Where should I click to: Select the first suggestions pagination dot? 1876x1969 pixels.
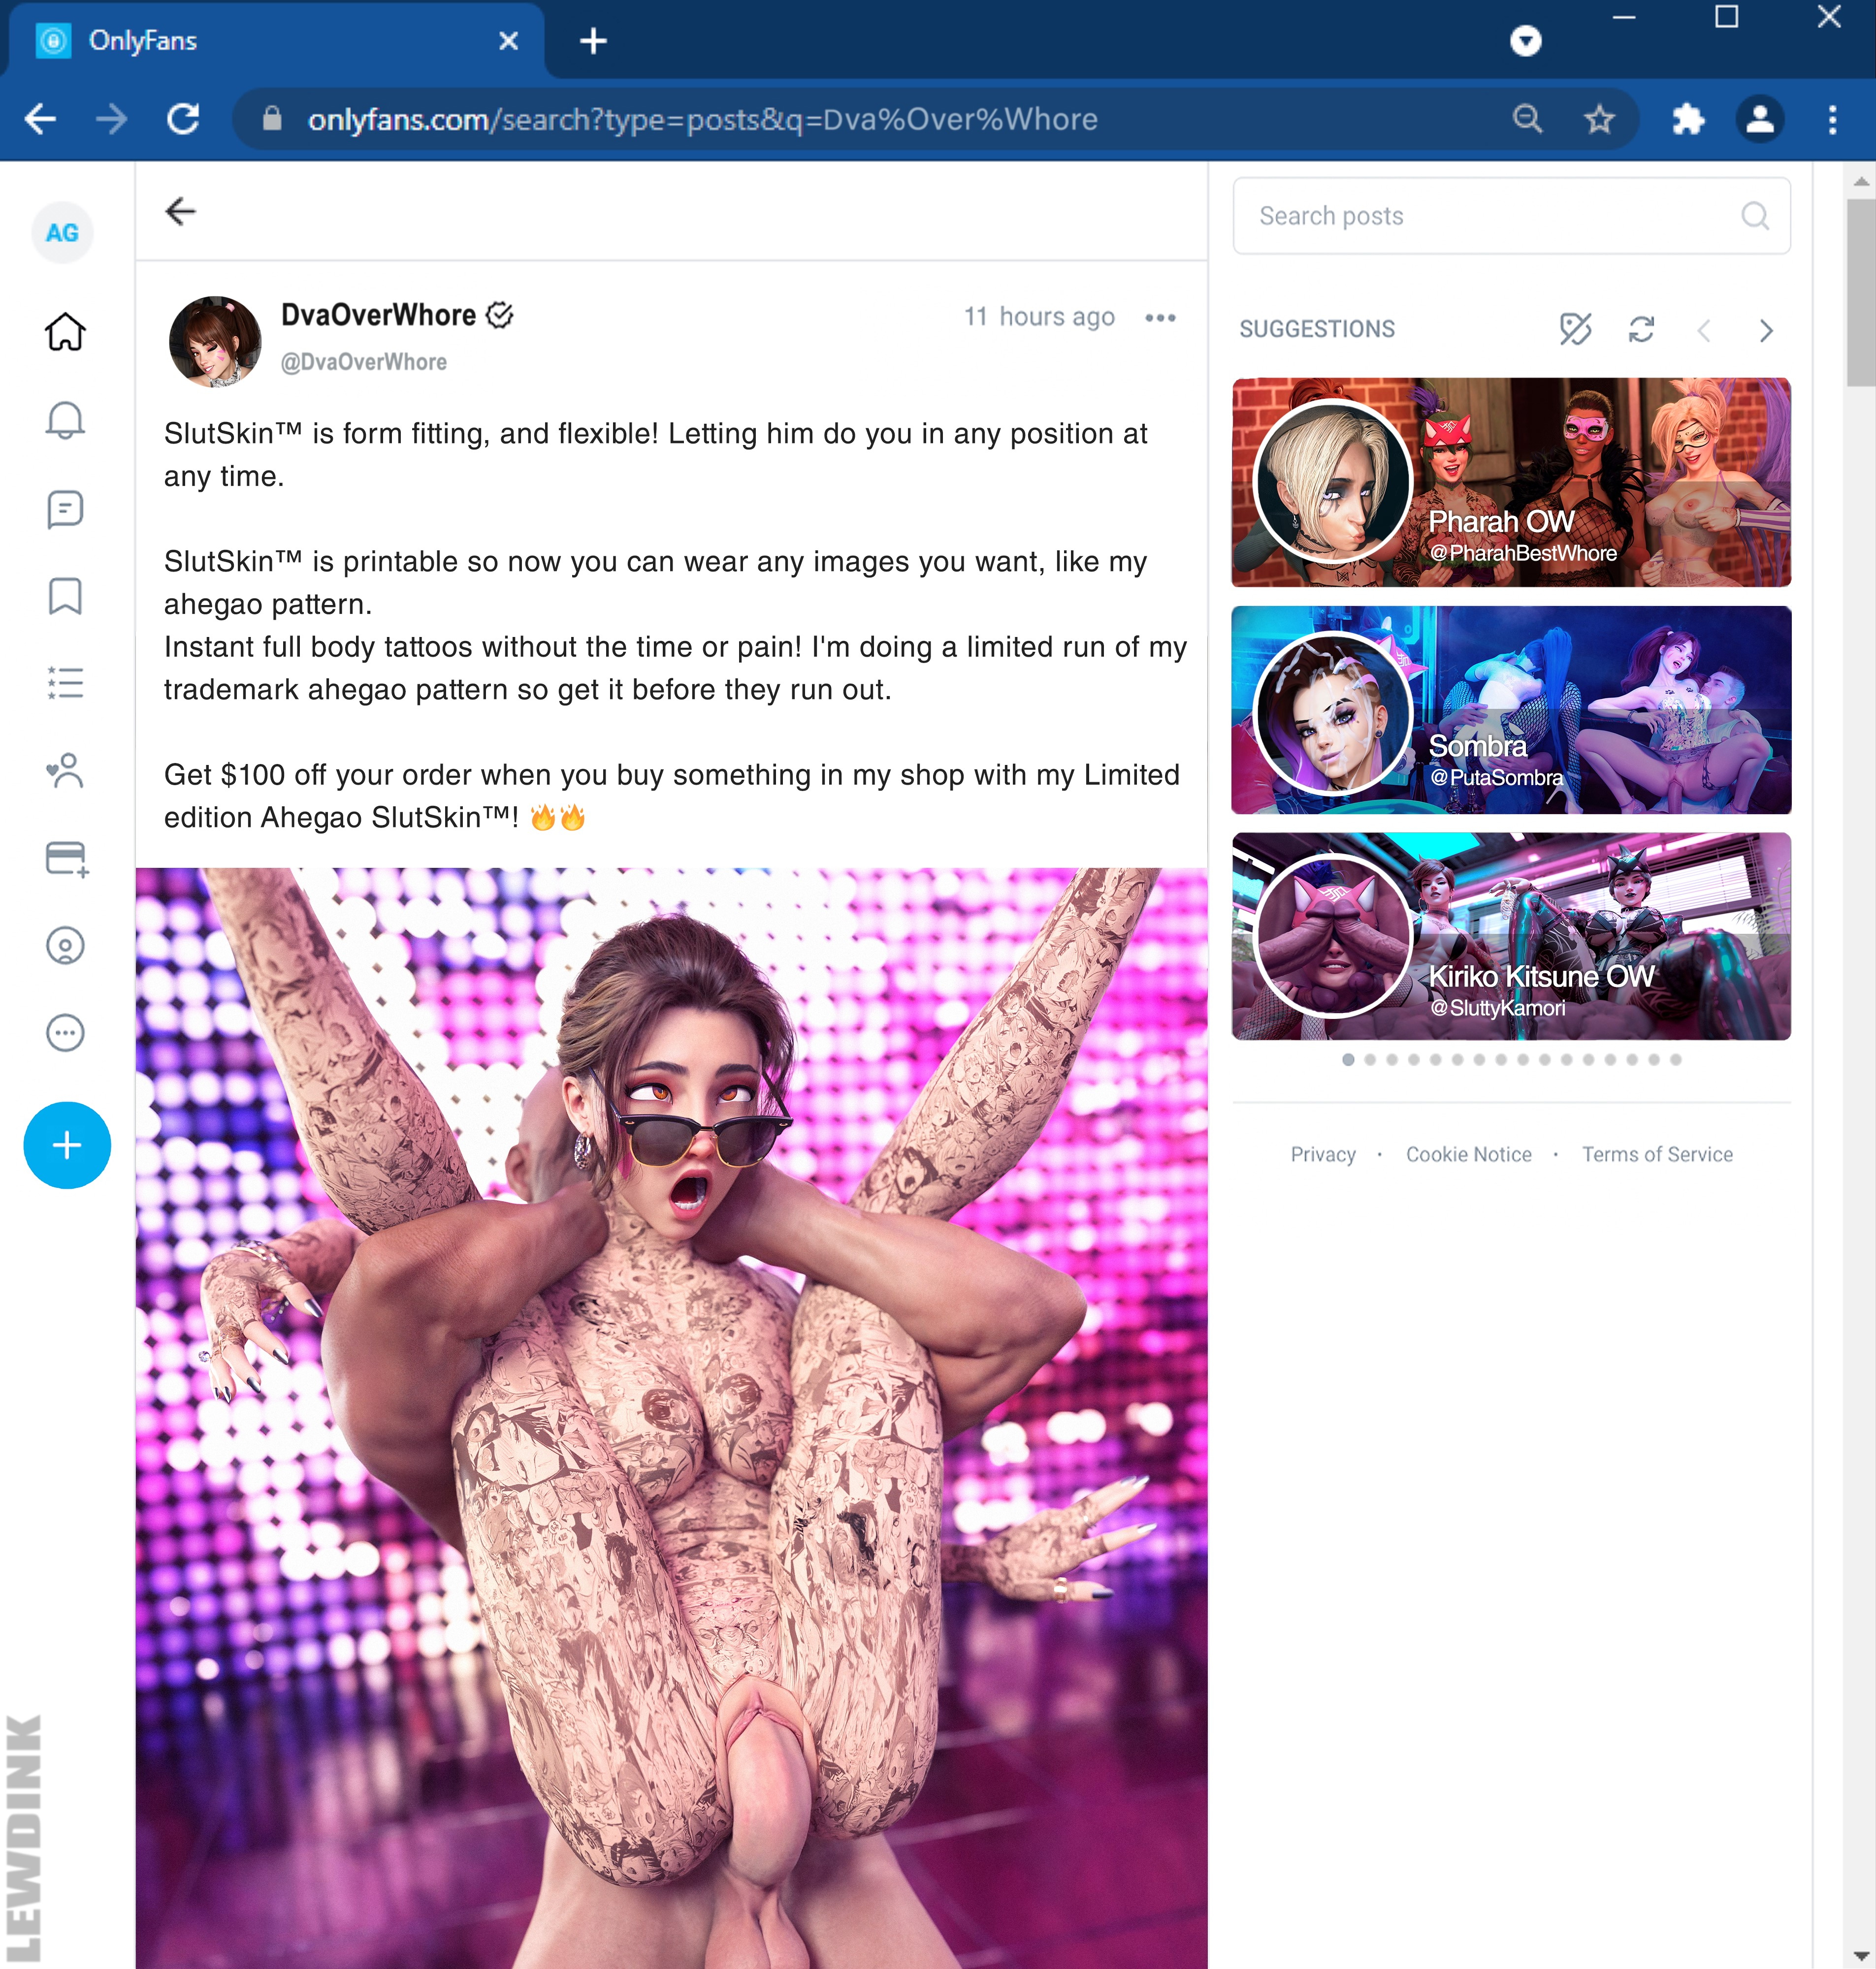1348,1059
